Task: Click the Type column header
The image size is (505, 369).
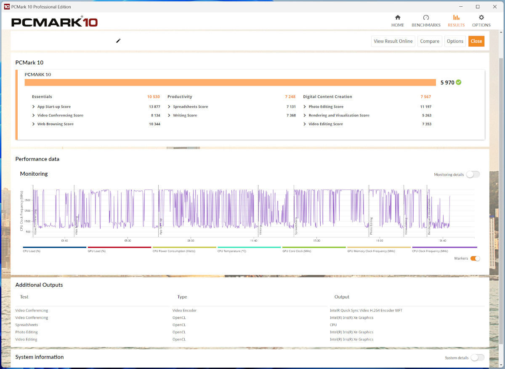Action: click(x=182, y=297)
